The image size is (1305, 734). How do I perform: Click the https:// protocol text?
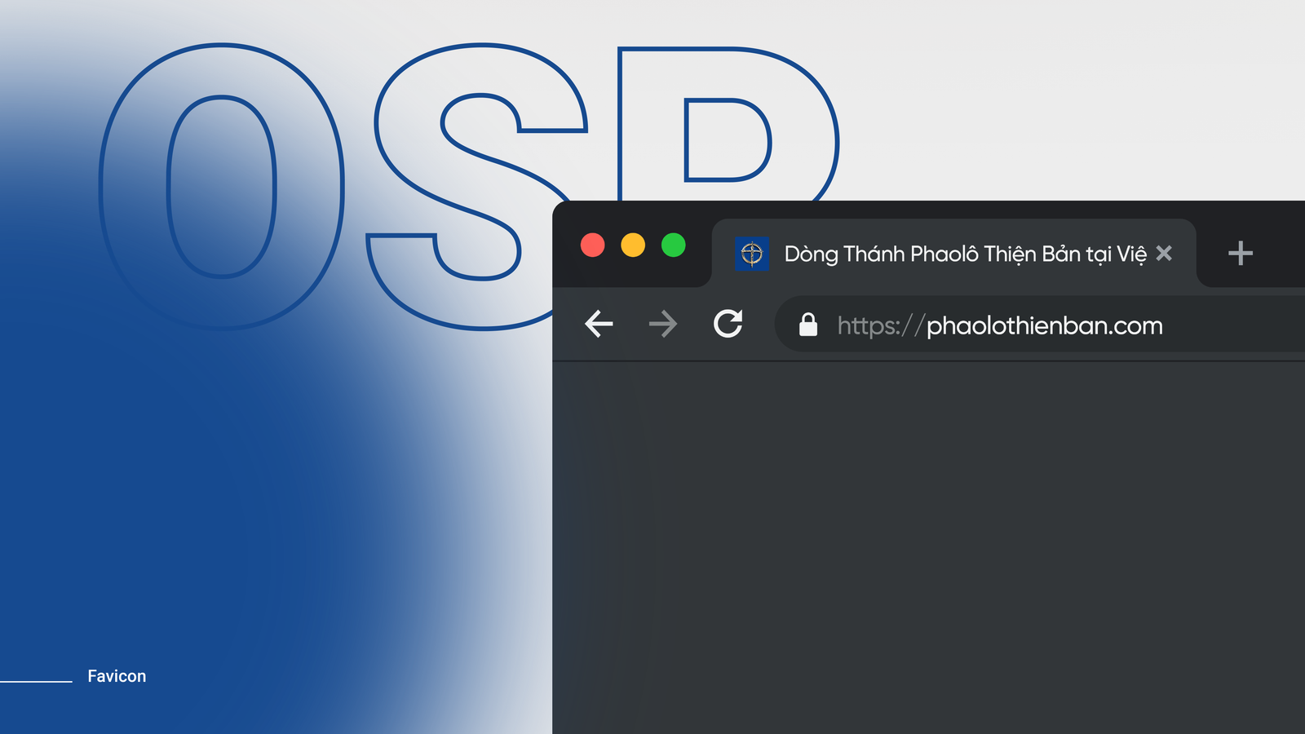click(881, 325)
